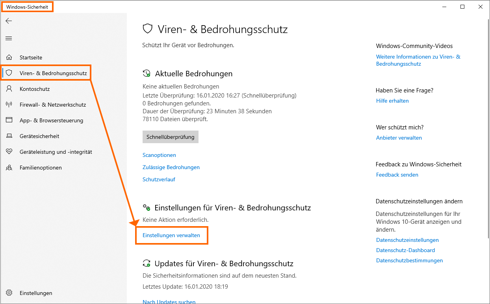Click text '78110 Dateien überprüft.'
490x304 pixels.
pyautogui.click(x=175, y=119)
